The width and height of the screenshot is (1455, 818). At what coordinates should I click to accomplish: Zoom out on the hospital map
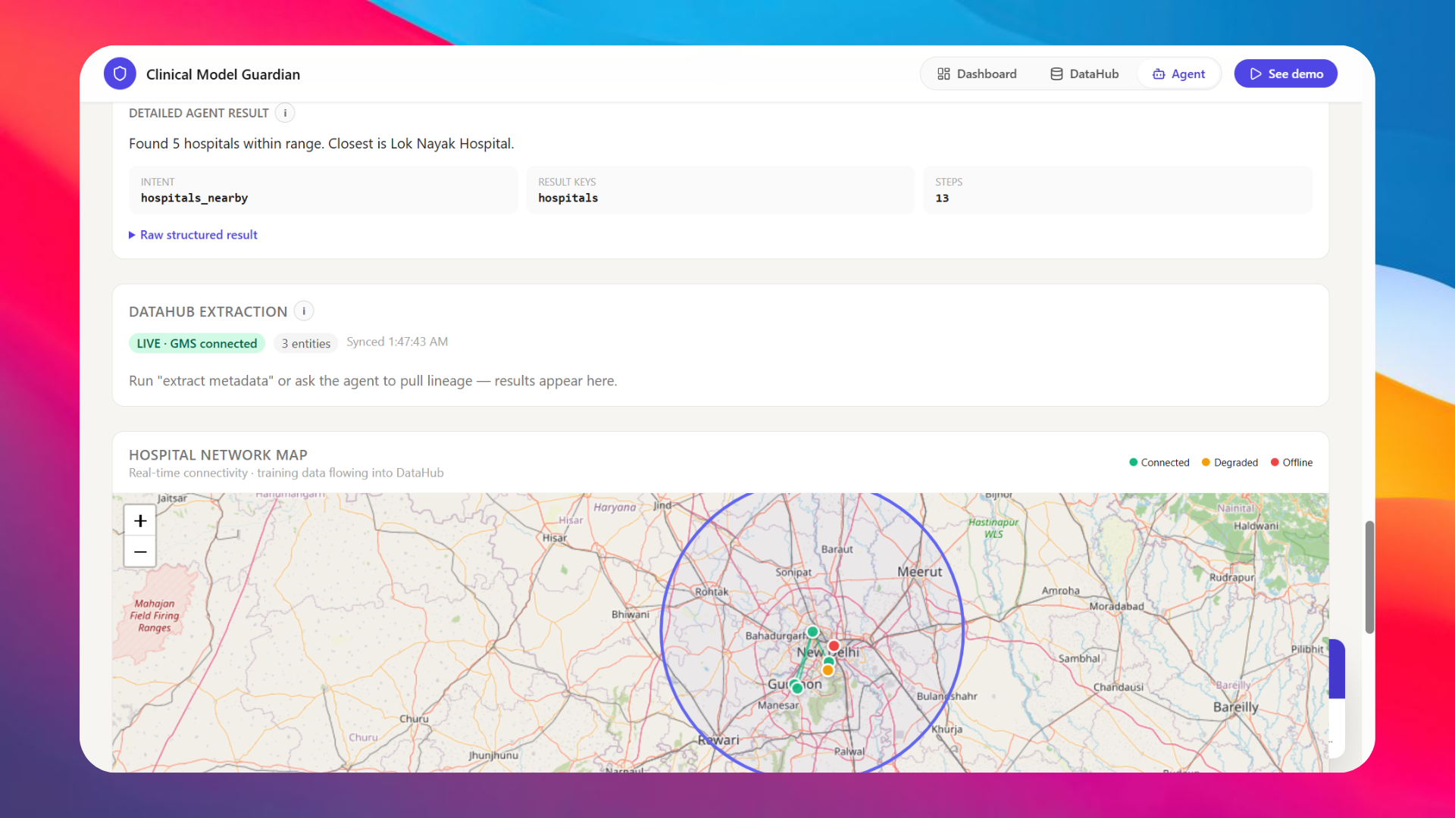(x=140, y=551)
